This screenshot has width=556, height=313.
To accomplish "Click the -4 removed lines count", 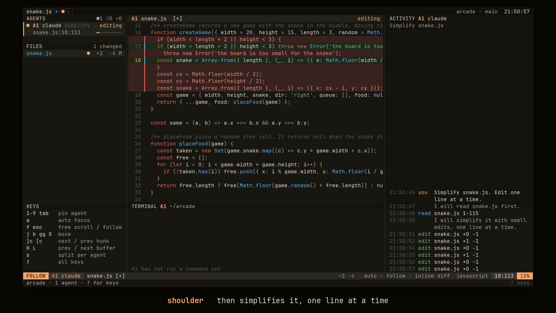I will point(112,53).
